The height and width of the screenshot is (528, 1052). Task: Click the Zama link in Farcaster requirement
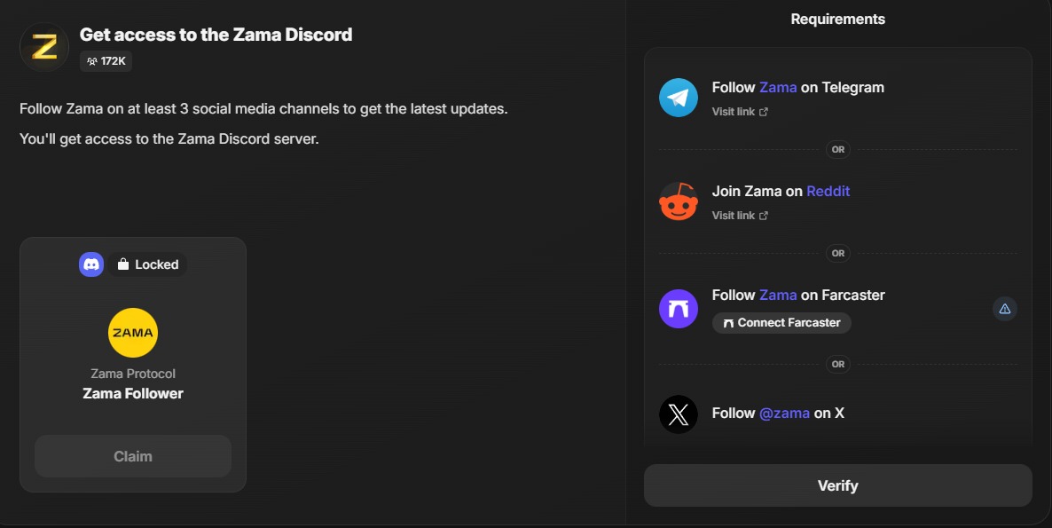coord(778,295)
